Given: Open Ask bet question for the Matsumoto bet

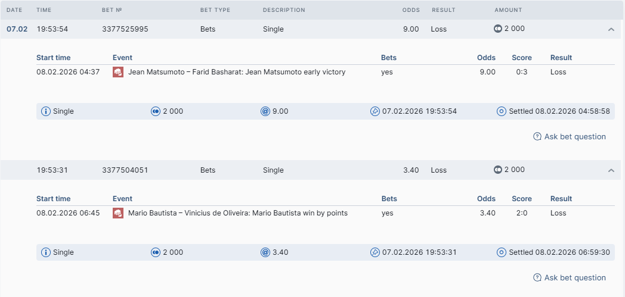Looking at the screenshot, I should (569, 136).
